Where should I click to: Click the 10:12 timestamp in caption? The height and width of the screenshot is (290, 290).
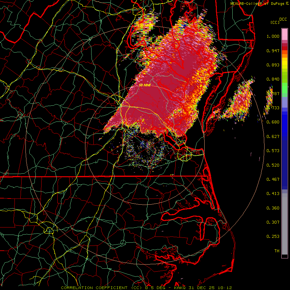point(225,288)
